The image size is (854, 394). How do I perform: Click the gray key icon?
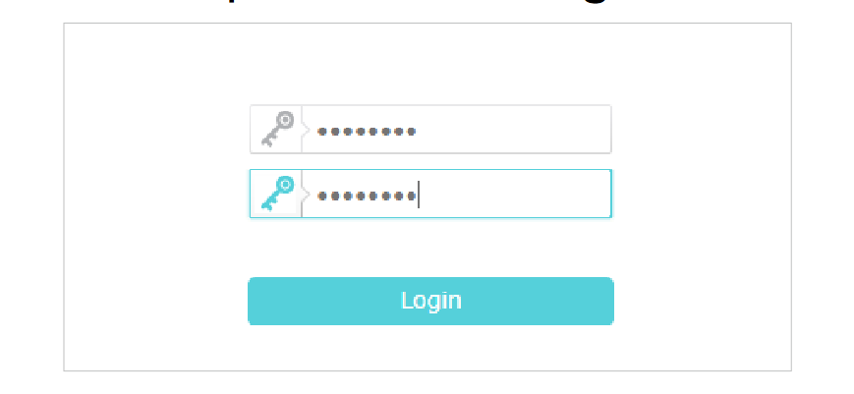278,129
